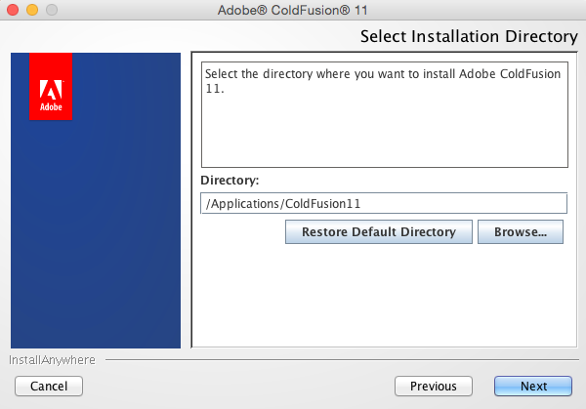Minimize the installer with yellow button

tap(32, 10)
